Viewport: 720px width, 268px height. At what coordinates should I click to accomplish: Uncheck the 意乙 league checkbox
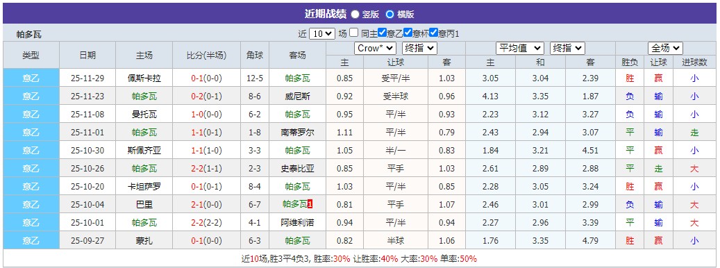[382, 33]
